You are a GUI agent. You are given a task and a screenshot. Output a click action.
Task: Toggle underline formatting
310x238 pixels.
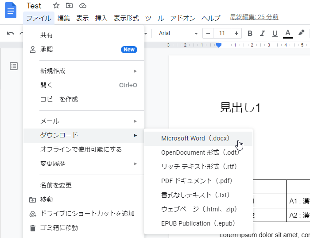275,33
